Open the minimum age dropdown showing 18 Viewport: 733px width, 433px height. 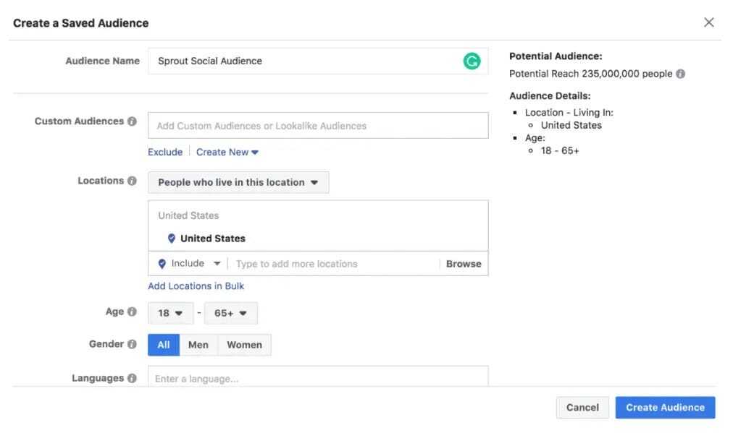[170, 313]
